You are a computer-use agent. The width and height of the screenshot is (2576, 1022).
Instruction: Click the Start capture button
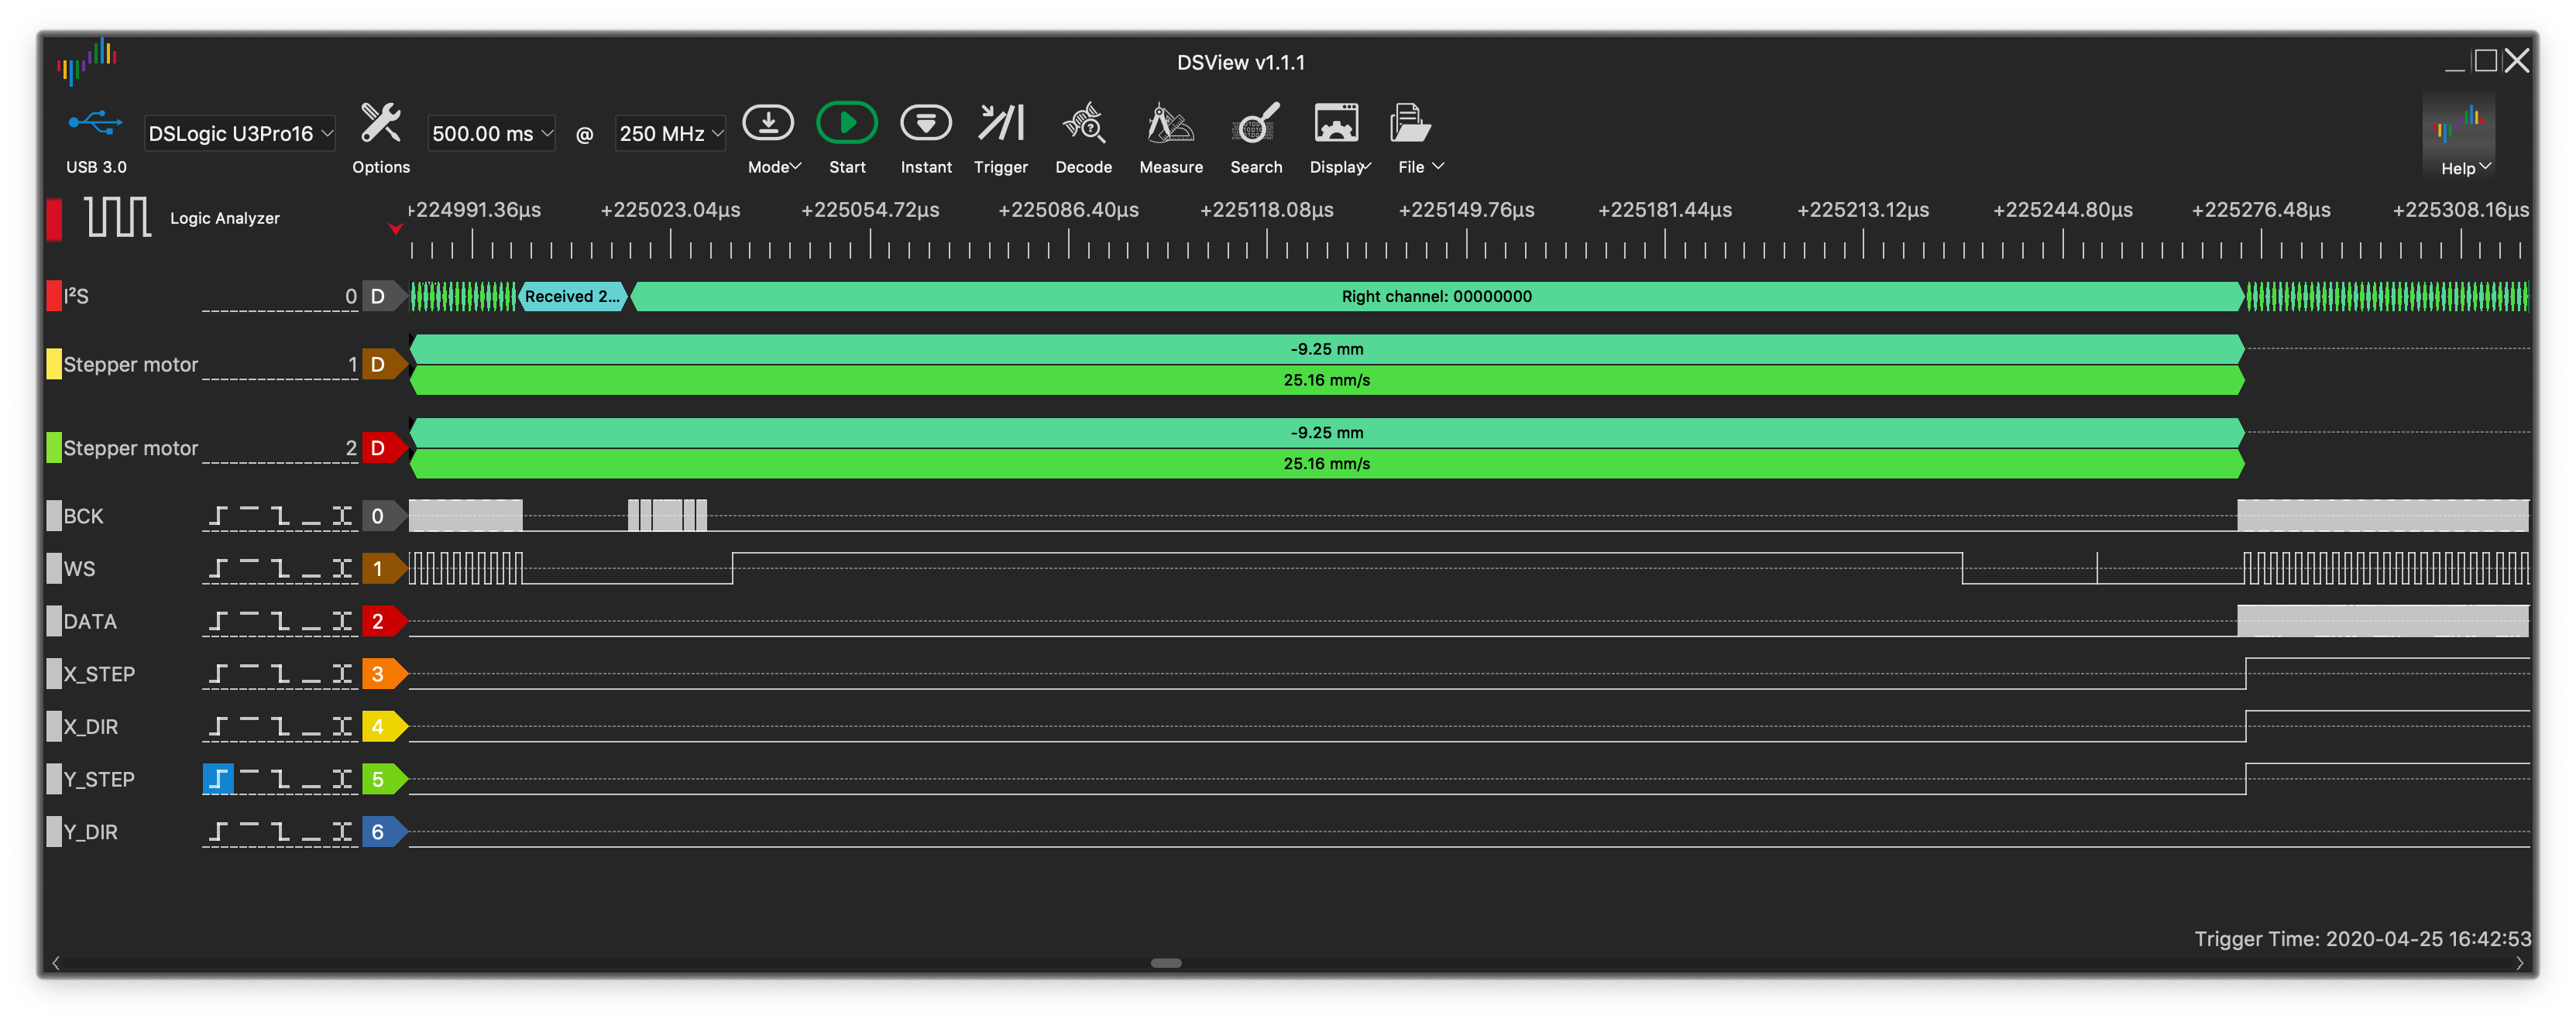point(846,124)
